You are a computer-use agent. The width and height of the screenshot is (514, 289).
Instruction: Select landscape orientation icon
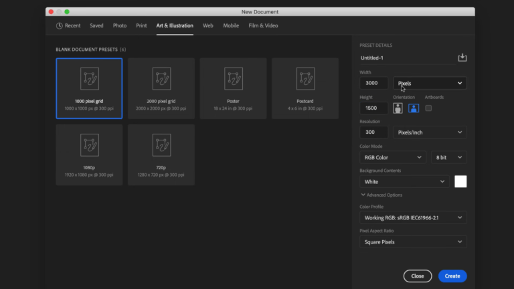pyautogui.click(x=414, y=108)
